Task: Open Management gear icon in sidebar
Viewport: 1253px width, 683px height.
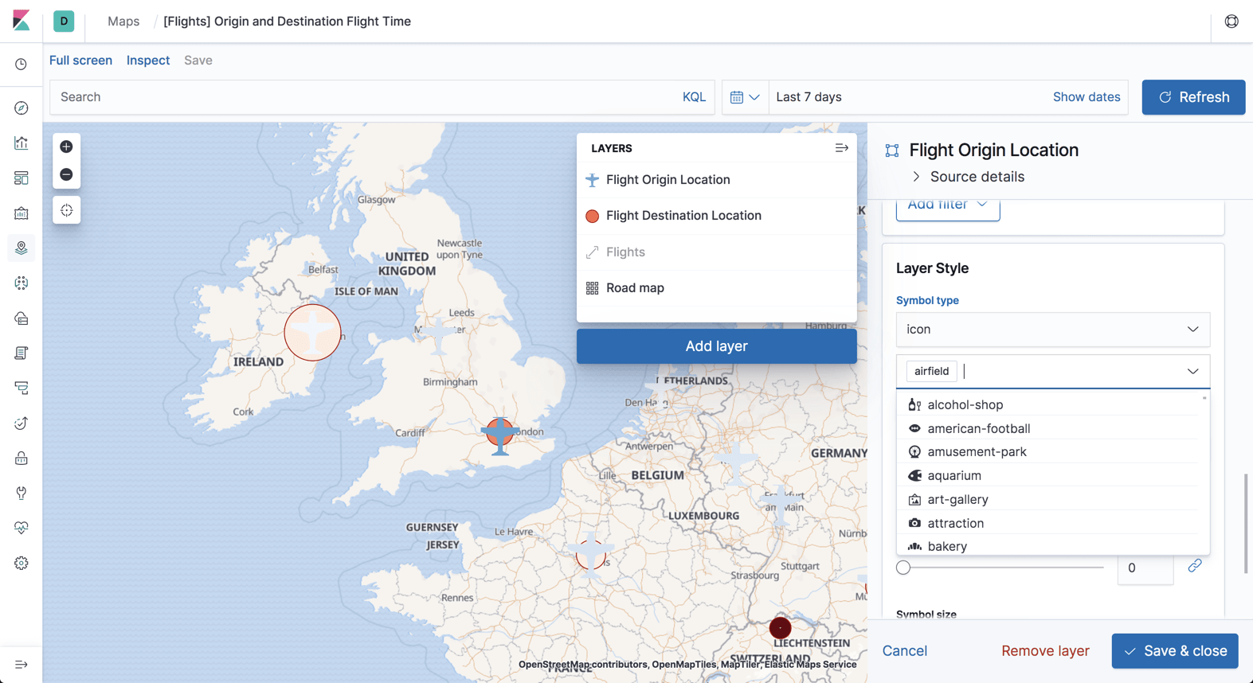Action: 22,564
